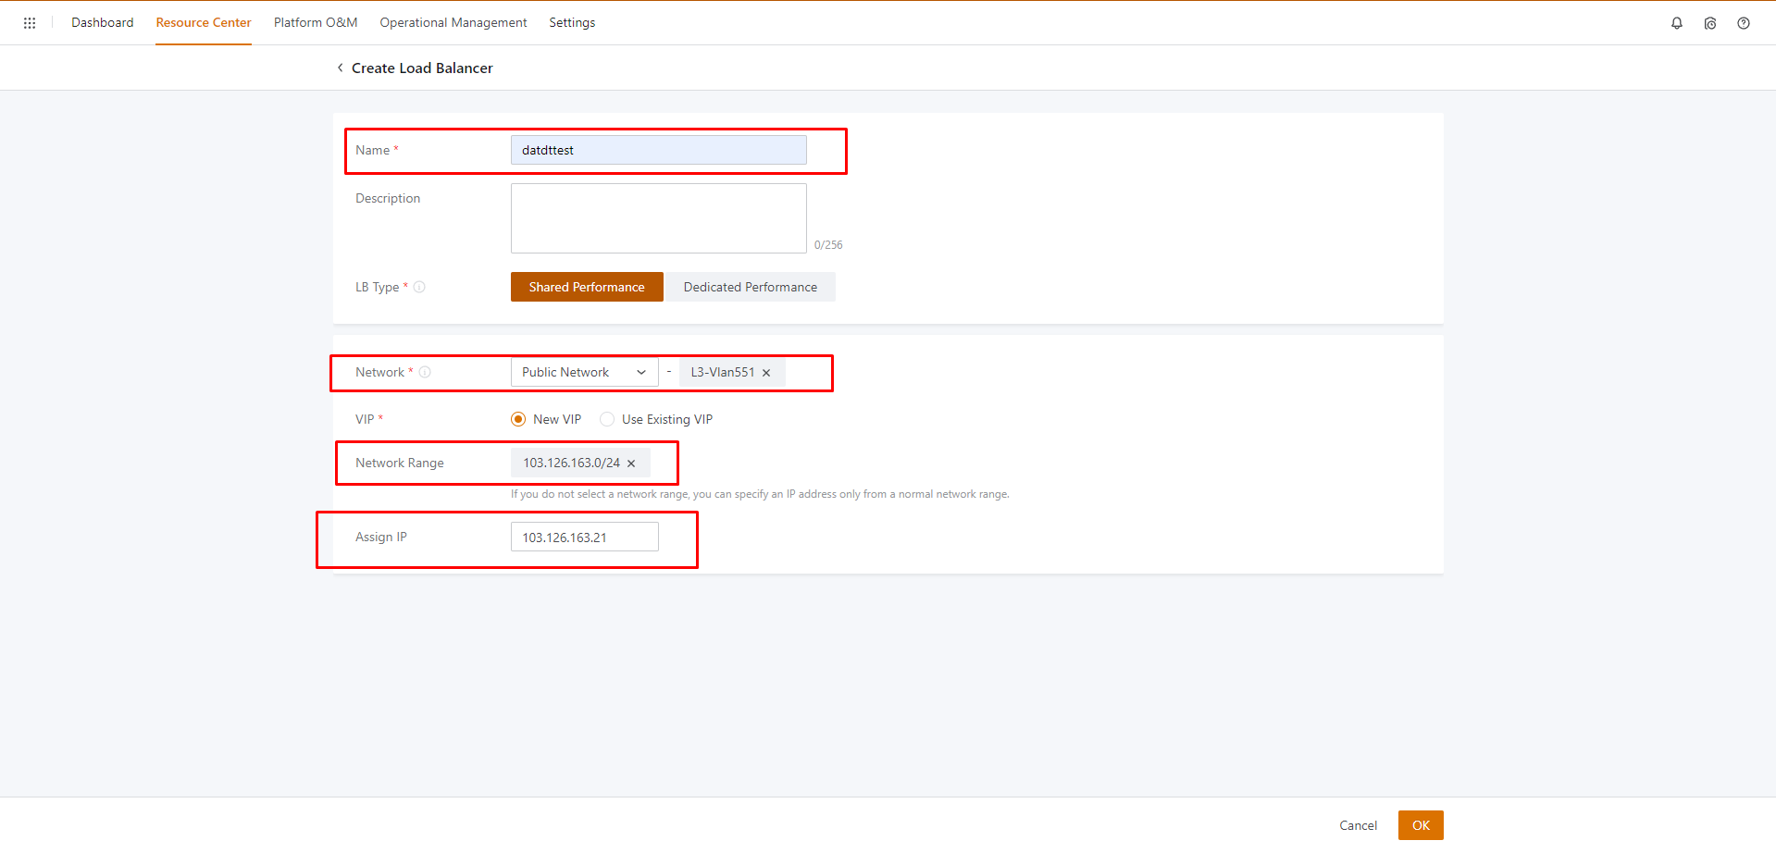Expand the Public Network dropdown

click(x=584, y=372)
